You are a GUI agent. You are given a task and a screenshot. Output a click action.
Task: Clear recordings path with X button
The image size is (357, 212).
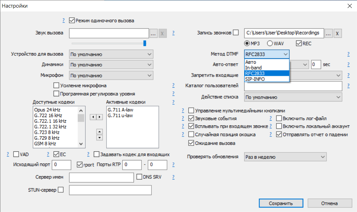[x=338, y=33]
